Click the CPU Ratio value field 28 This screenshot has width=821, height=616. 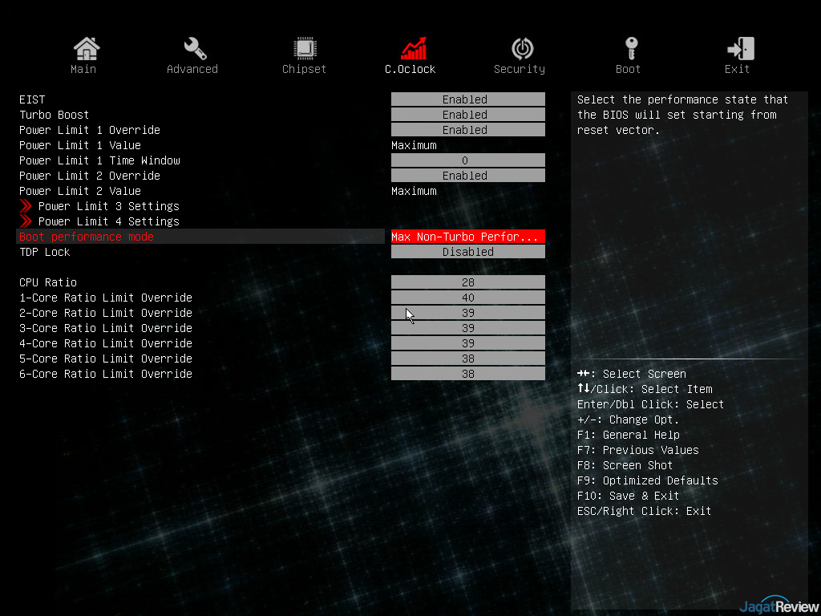pos(467,282)
